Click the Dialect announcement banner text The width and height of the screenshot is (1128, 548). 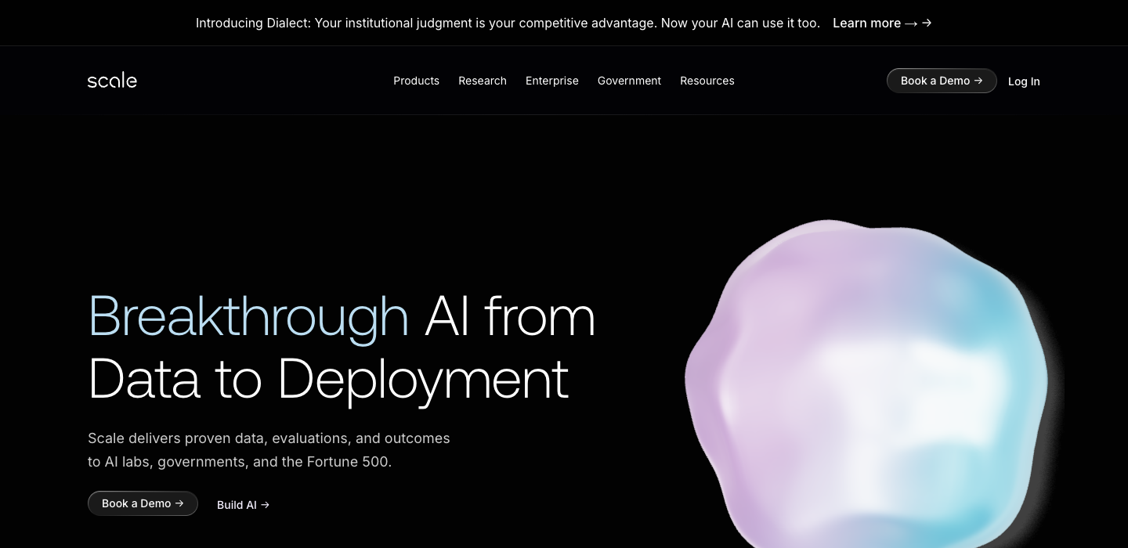pyautogui.click(x=508, y=23)
